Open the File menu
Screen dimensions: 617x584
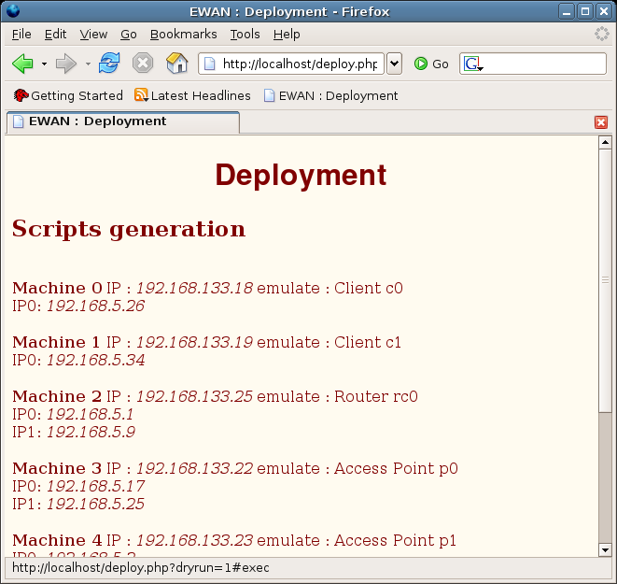pos(21,35)
